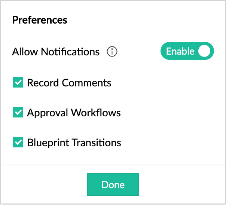Click the white checkmark icon for Record Comments

click(18, 83)
